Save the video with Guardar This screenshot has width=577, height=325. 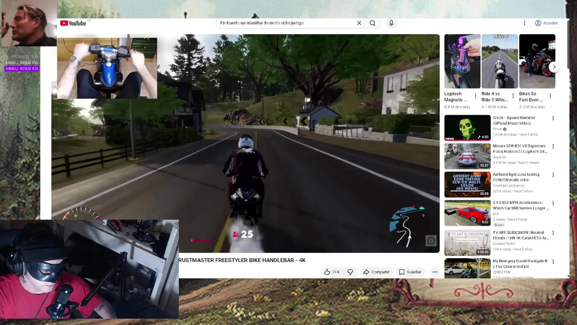pyautogui.click(x=410, y=272)
